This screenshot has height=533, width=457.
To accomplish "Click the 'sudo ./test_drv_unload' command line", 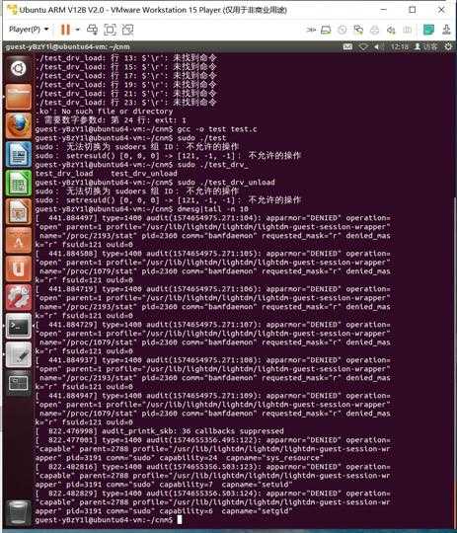I will coord(226,183).
